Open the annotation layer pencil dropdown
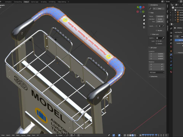183x137 pixels. coord(151,9)
